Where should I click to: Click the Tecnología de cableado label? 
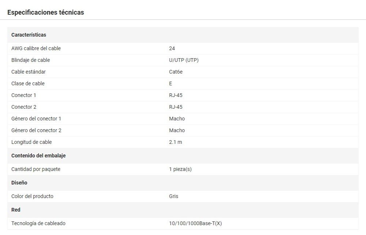38,223
